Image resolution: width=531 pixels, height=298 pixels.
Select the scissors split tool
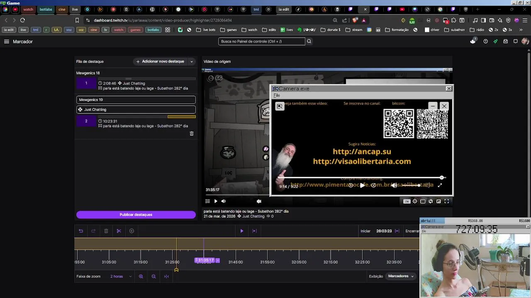point(119,231)
